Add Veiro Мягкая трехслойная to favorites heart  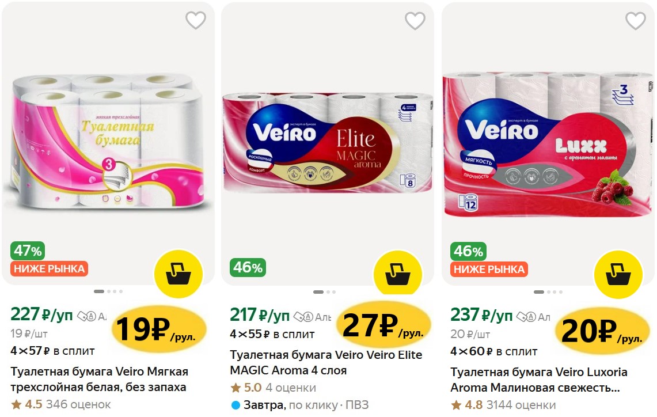click(196, 20)
